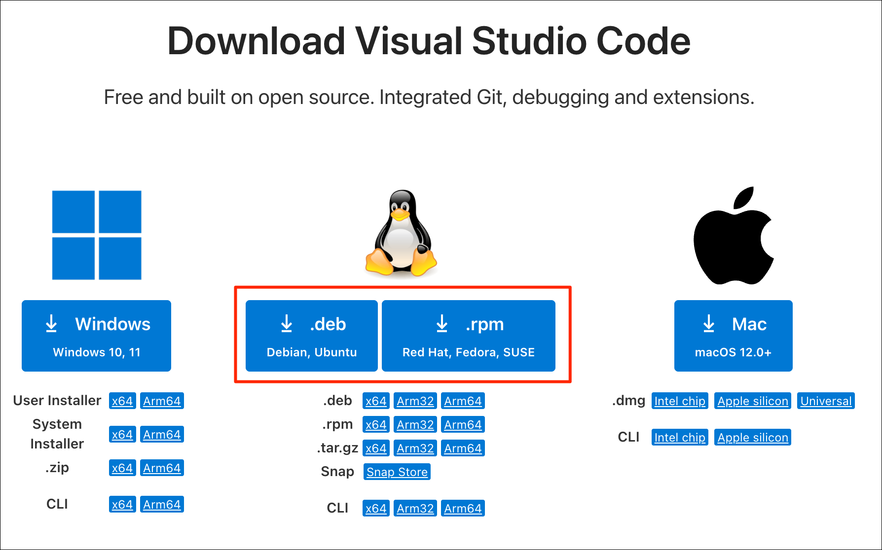This screenshot has height=550, width=882.
Task: Select the Linux .deb x64 link
Action: pyautogui.click(x=376, y=401)
